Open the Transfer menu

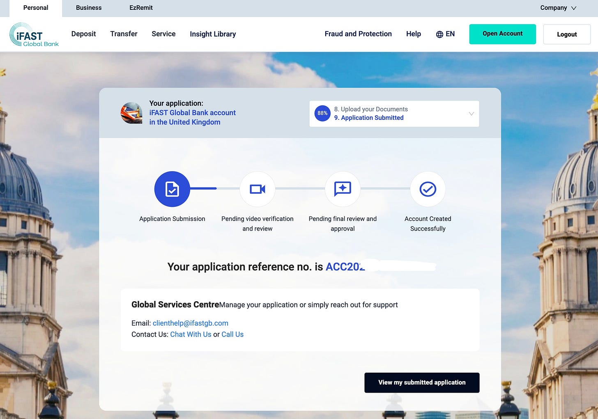[124, 34]
